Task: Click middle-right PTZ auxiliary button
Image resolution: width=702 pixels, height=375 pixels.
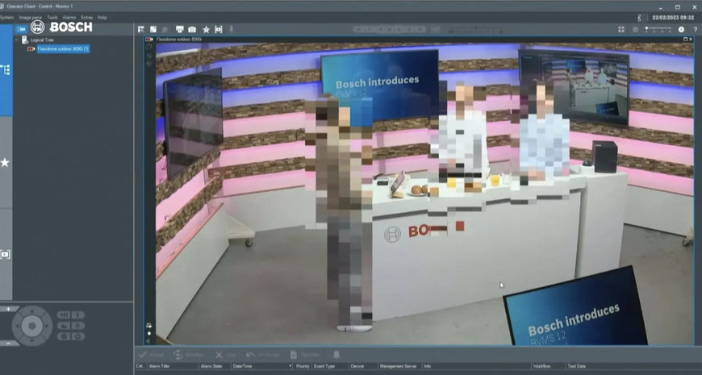Action: coord(78,326)
